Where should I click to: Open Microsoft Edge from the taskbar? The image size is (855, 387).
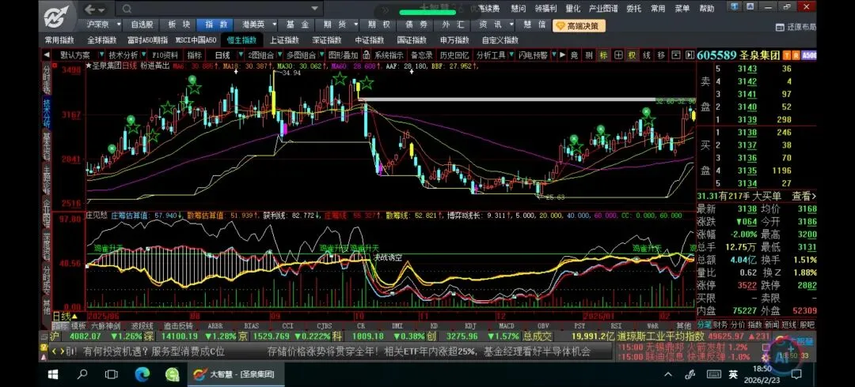coord(142,374)
